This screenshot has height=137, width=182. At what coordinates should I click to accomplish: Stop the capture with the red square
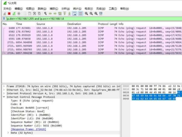point(9,13)
